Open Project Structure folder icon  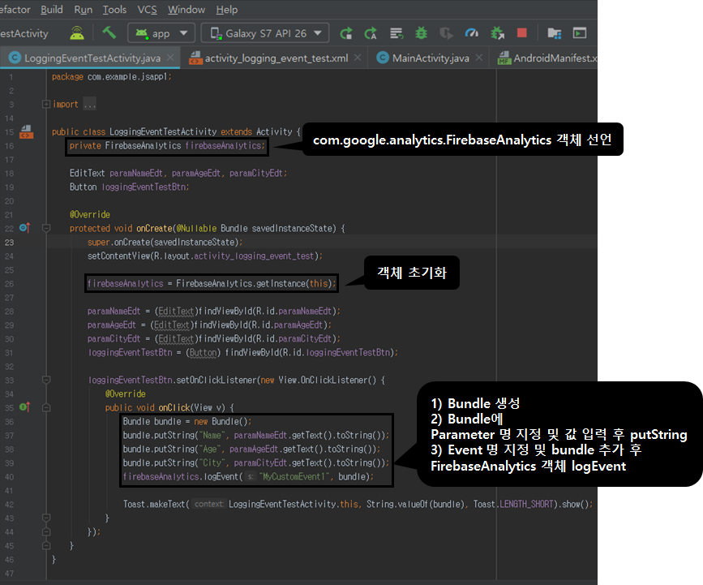[x=554, y=33]
